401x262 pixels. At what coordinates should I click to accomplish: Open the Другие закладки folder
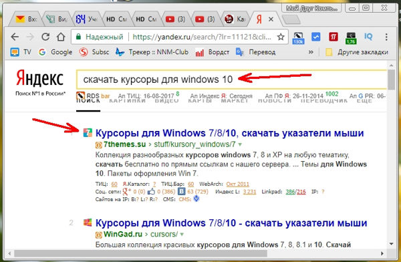(357, 52)
